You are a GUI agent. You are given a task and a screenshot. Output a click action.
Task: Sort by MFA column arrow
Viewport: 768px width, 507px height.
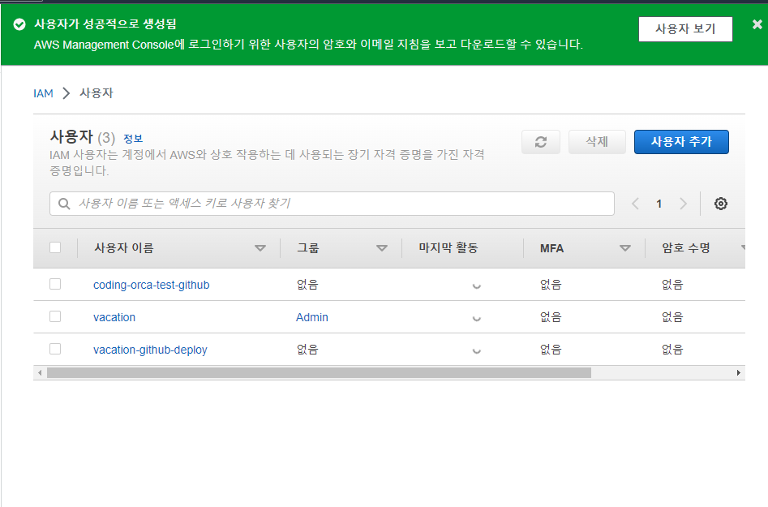(625, 248)
